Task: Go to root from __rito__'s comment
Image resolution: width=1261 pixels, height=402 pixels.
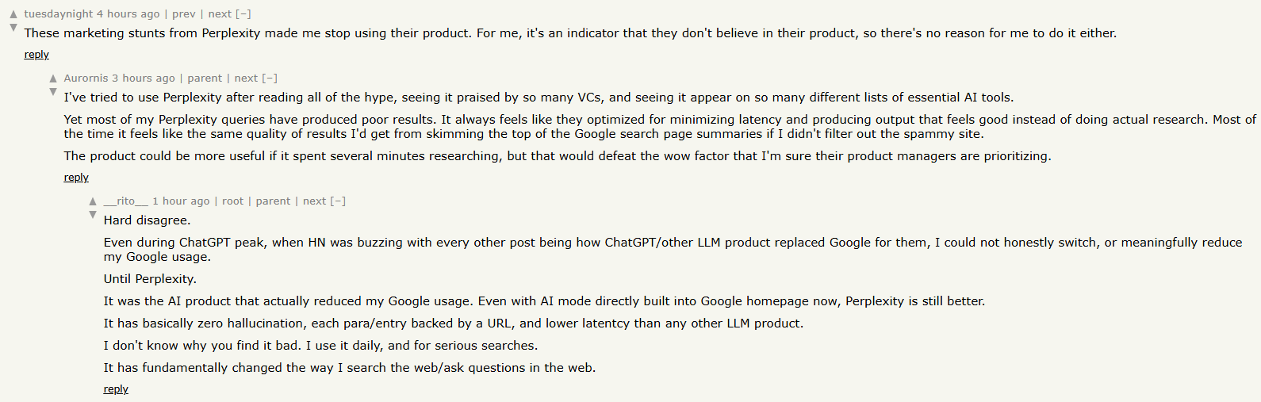Action: click(232, 201)
